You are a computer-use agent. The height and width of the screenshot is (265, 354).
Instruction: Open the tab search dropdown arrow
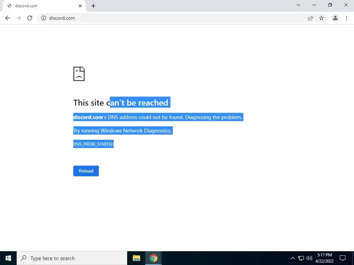tap(298, 5)
